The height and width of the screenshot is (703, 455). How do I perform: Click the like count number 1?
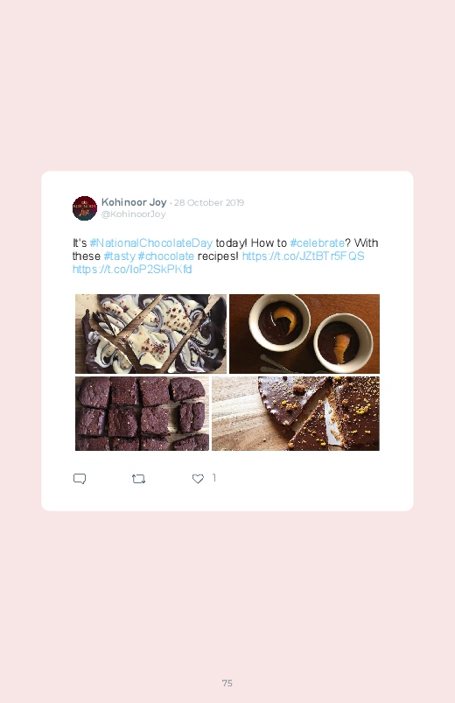(x=214, y=478)
